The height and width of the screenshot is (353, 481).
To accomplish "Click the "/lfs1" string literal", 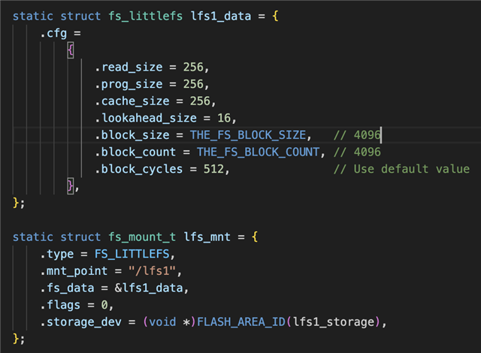I will 152,271.
